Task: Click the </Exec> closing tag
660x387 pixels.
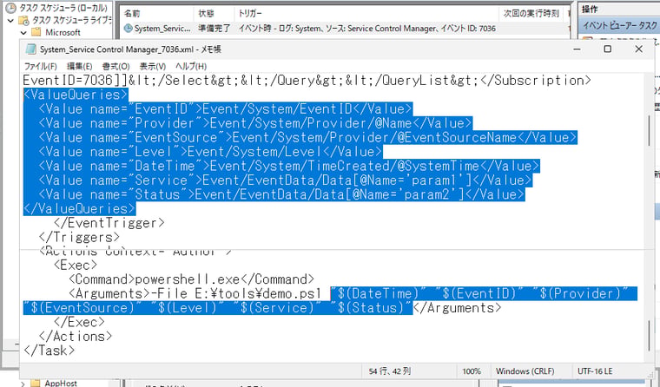Action: [79, 323]
